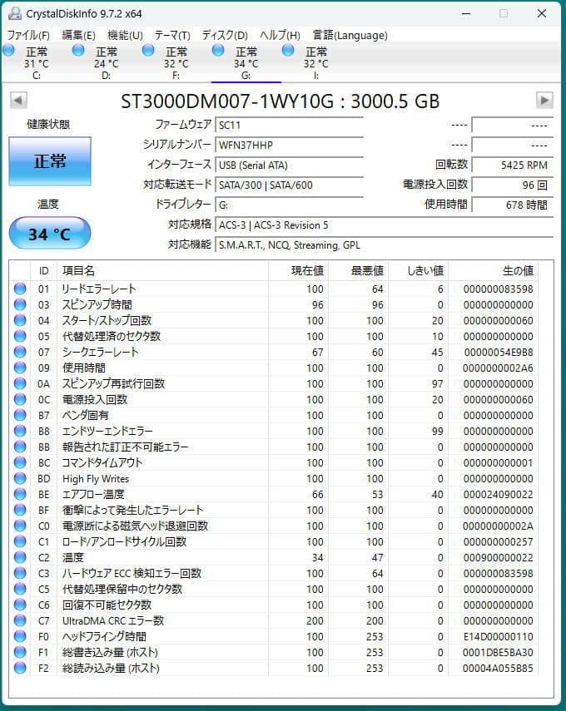Screen dimensions: 566x711
Task: Click the 対応規格 field ACS-3 Revision 5
Action: pos(384,225)
